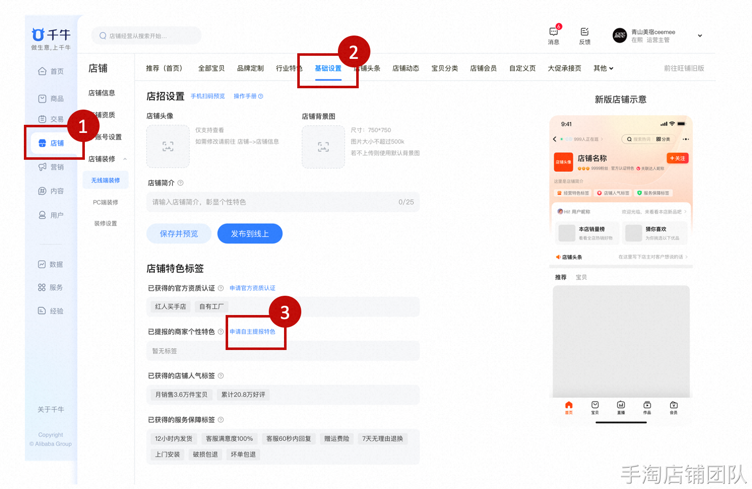
Task: Click the +关注 button in preview
Action: point(678,158)
